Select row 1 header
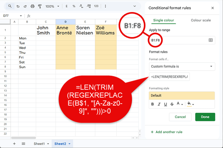223x148 pixels. pyautogui.click(x=5, y=30)
